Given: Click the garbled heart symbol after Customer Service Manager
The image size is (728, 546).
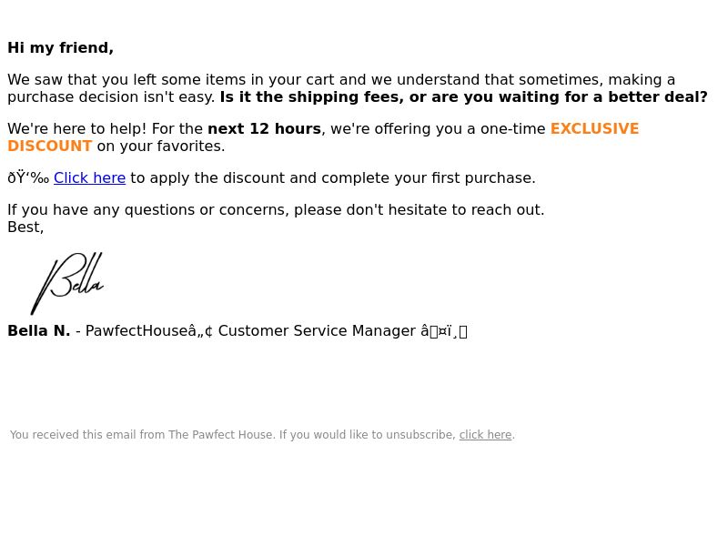Looking at the screenshot, I should click(x=444, y=331).
